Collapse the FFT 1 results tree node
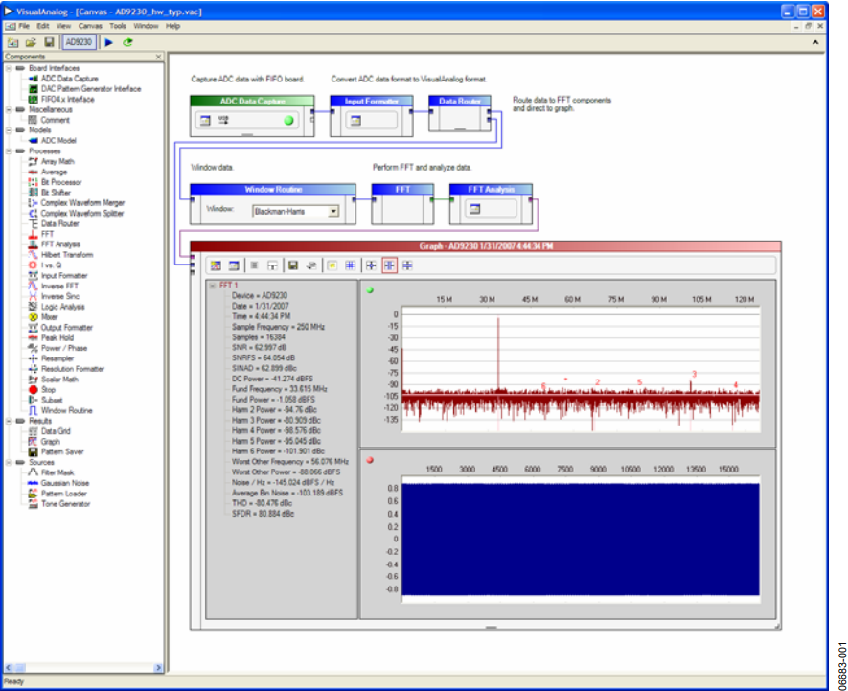 point(213,286)
